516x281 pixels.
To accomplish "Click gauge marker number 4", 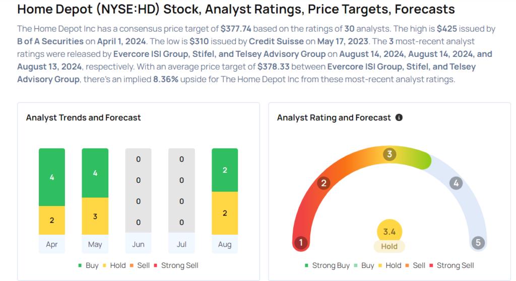I will point(456,183).
